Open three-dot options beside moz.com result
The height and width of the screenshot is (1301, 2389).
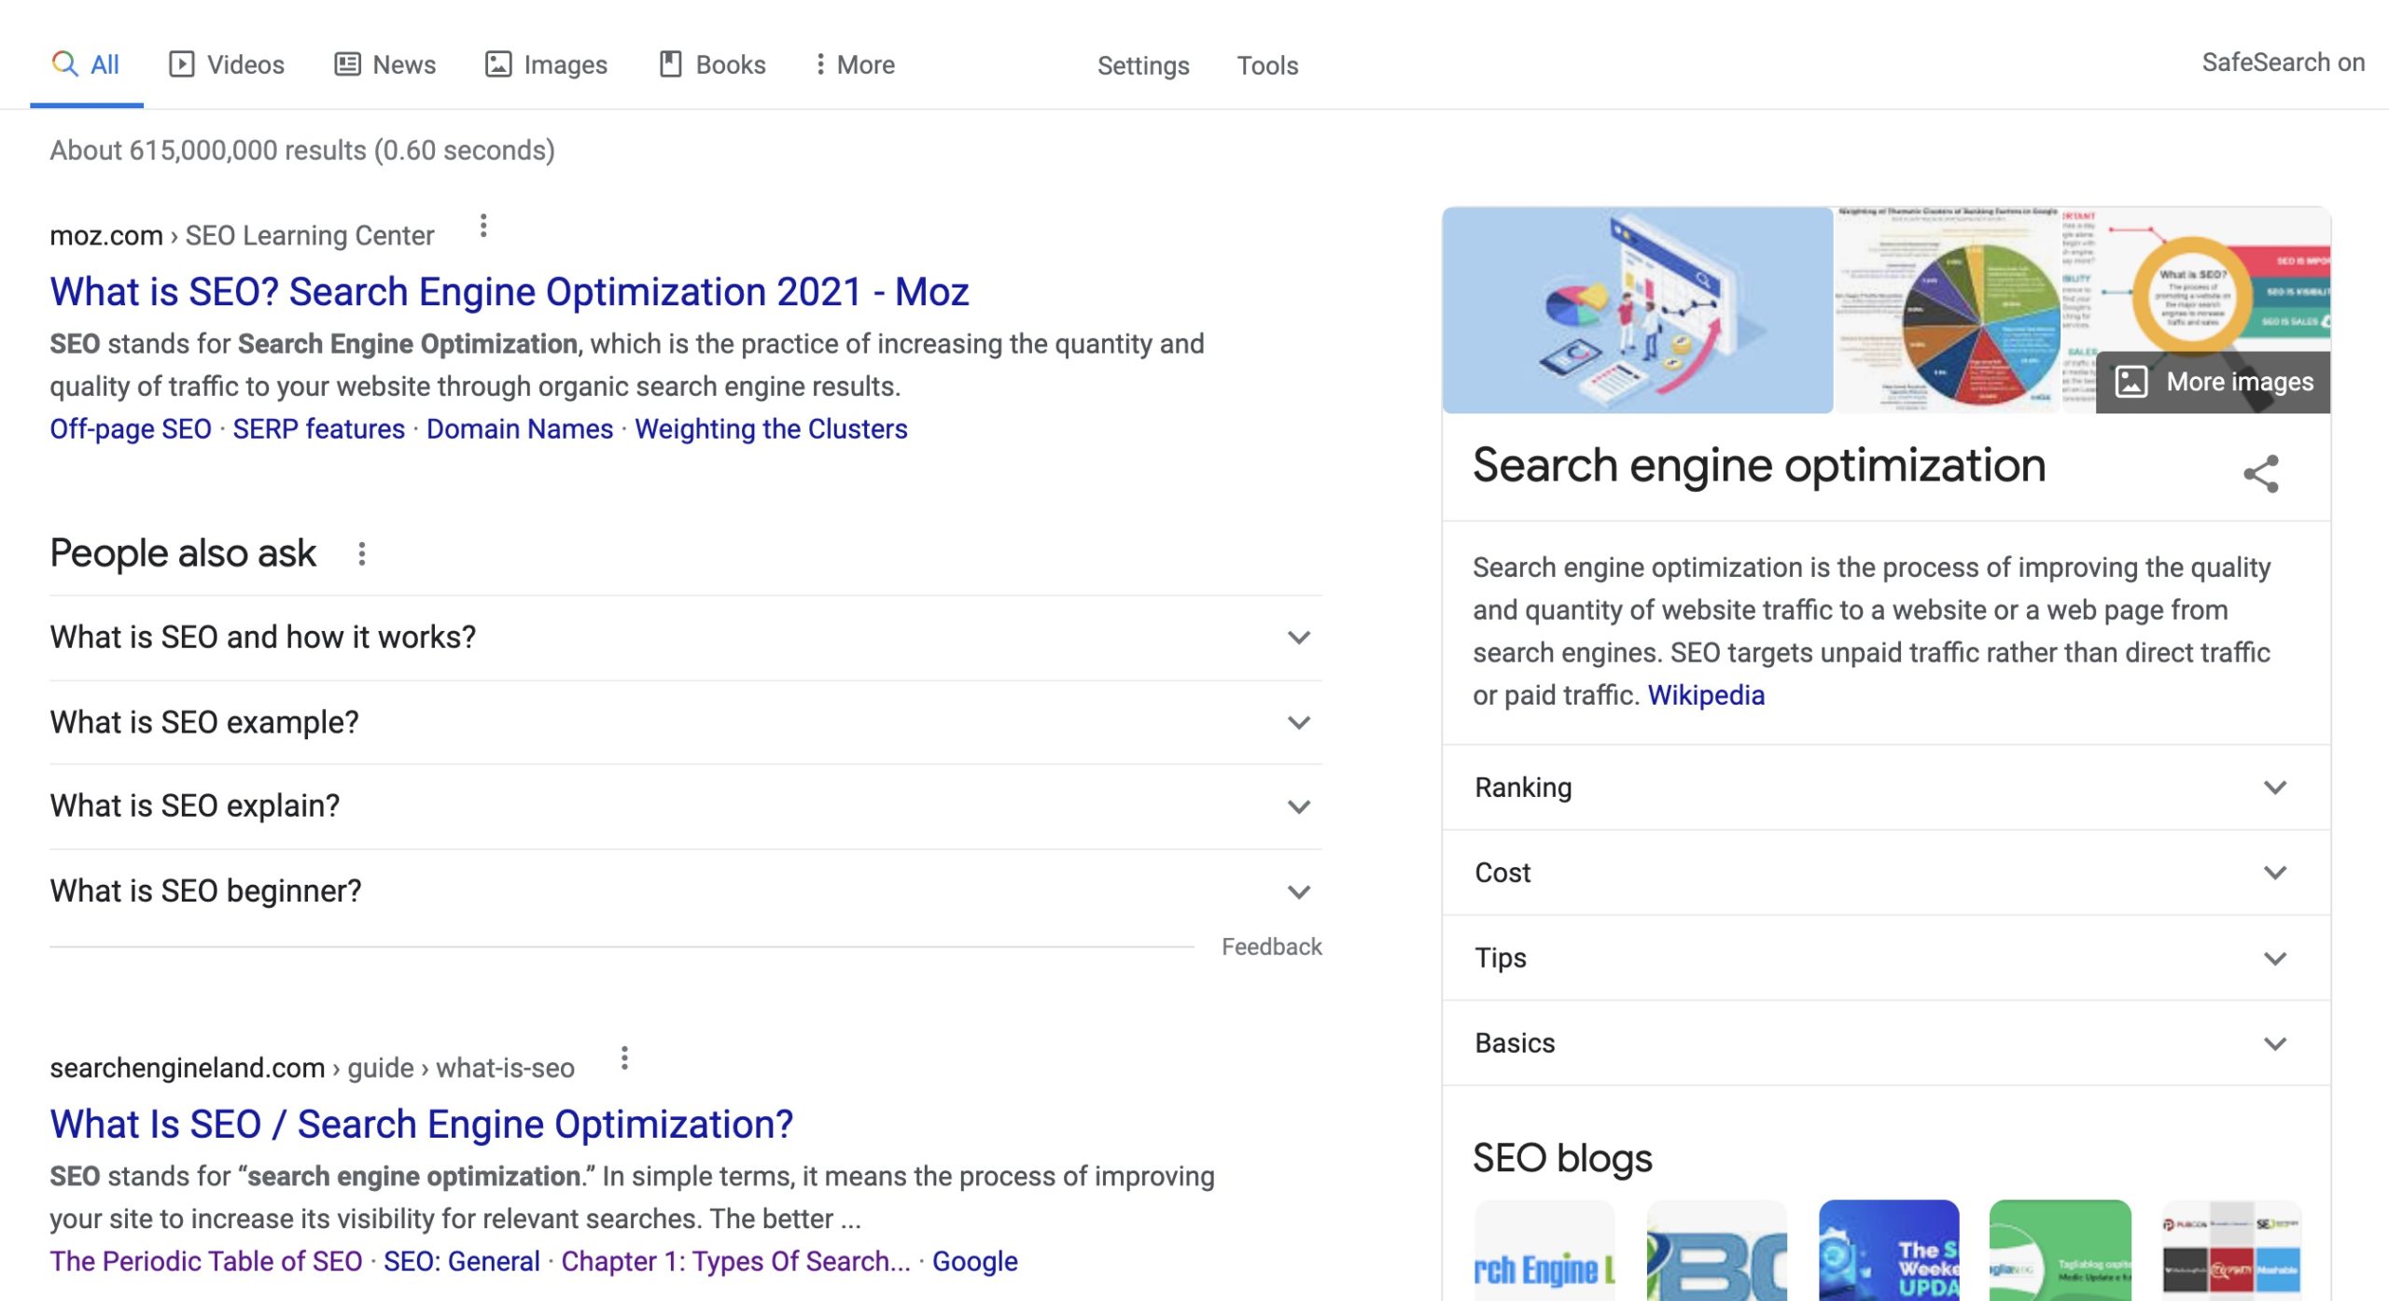(482, 226)
